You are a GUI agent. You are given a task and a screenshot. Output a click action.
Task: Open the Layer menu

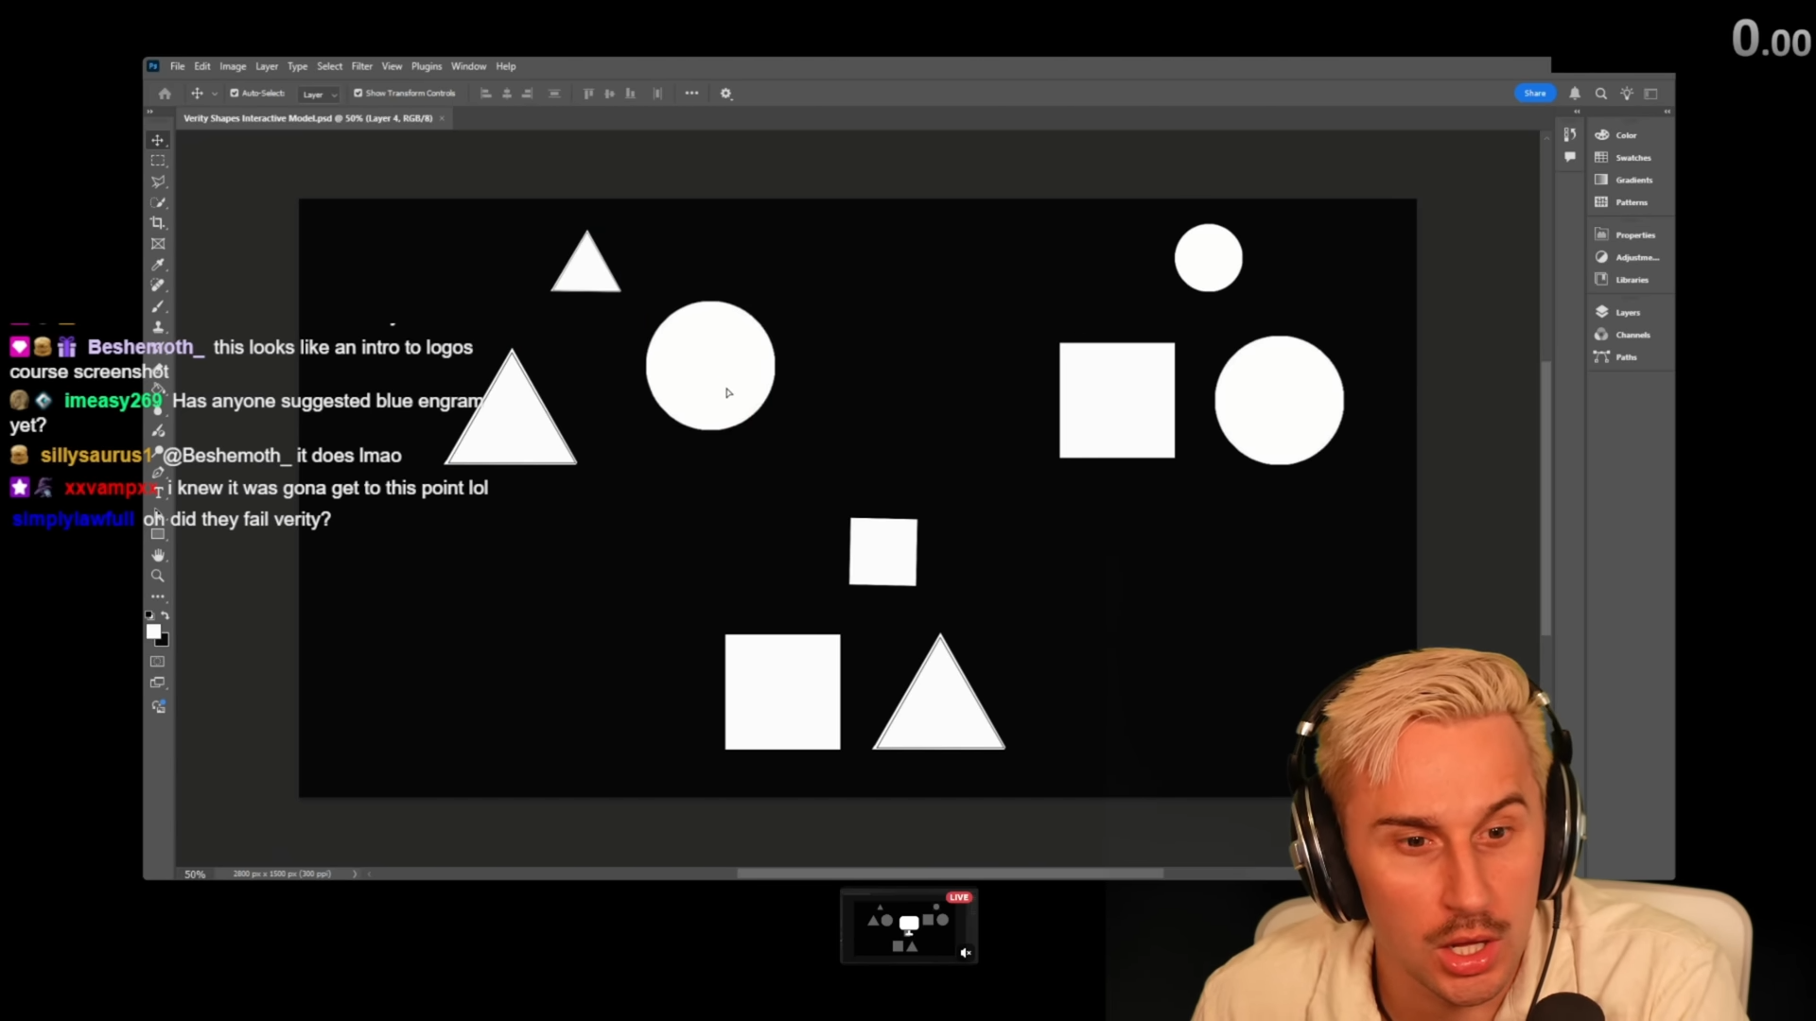267,66
